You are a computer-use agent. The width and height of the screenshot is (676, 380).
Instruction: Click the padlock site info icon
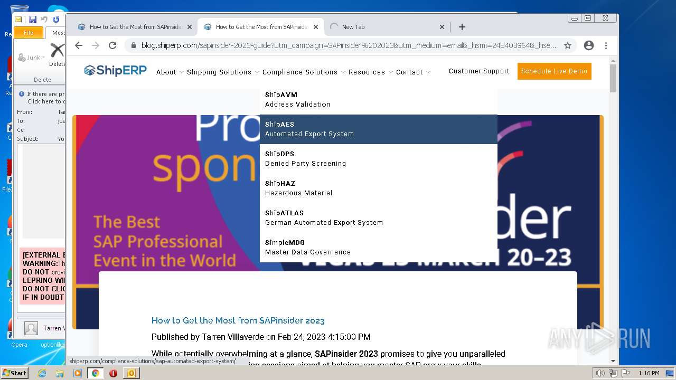[x=134, y=45]
